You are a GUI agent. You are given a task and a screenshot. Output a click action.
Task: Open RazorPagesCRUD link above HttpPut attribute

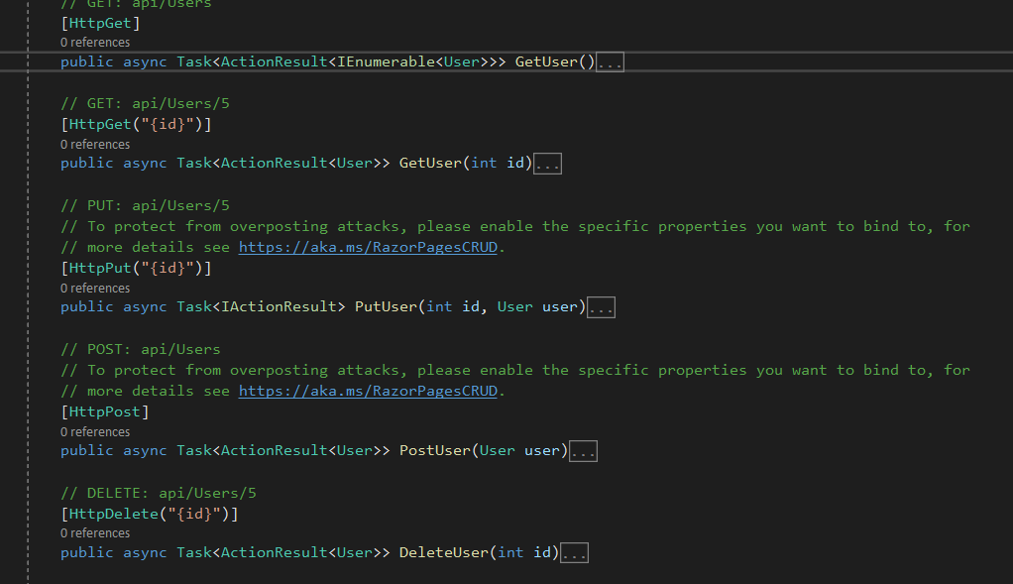coord(369,248)
